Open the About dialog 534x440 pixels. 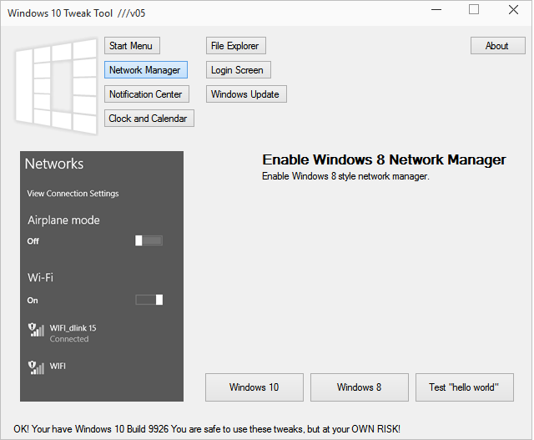[x=498, y=46]
